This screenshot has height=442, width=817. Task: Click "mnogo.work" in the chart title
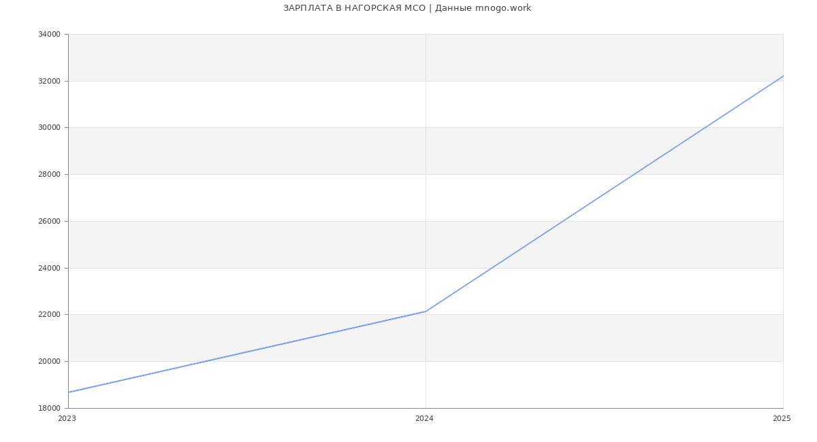pyautogui.click(x=502, y=8)
